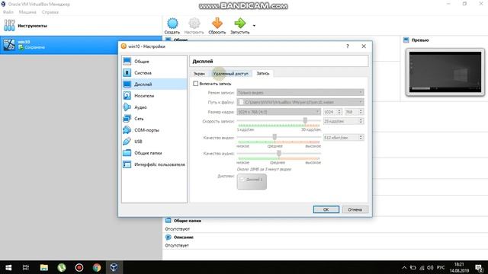Click the help question mark in the settings dialog

348,46
